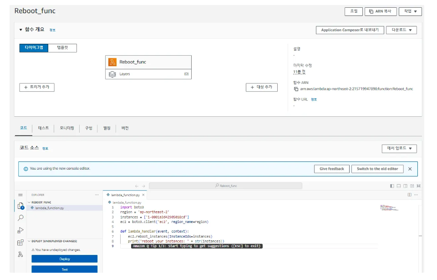Click the 'def lambda_handler(event, context):' line
The width and height of the screenshot is (437, 280).
pyautogui.click(x=154, y=231)
